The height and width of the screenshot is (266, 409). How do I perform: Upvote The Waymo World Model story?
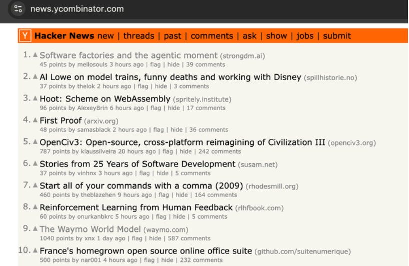pyautogui.click(x=35, y=229)
